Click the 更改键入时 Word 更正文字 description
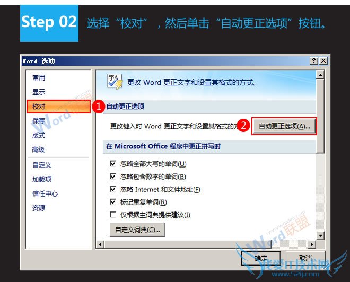The height and width of the screenshot is (282, 350). click(174, 126)
